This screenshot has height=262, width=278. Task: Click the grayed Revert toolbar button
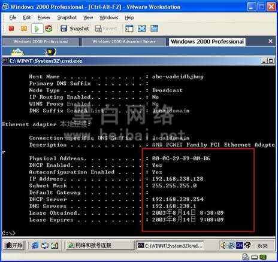[x=105, y=29]
